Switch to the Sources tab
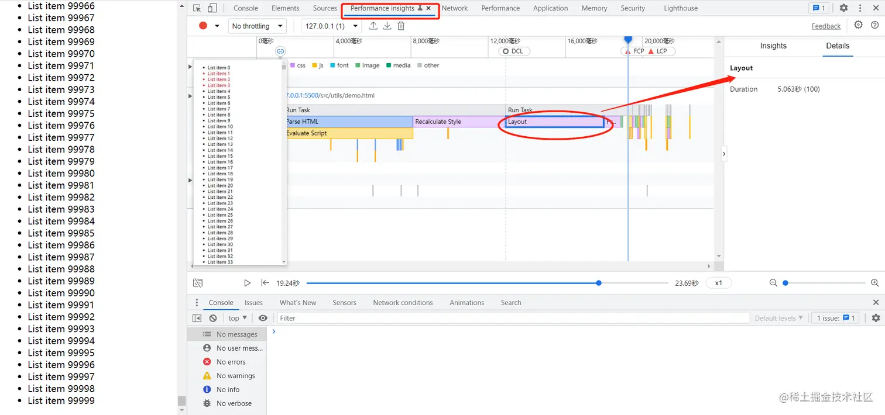The image size is (885, 415). tap(325, 8)
